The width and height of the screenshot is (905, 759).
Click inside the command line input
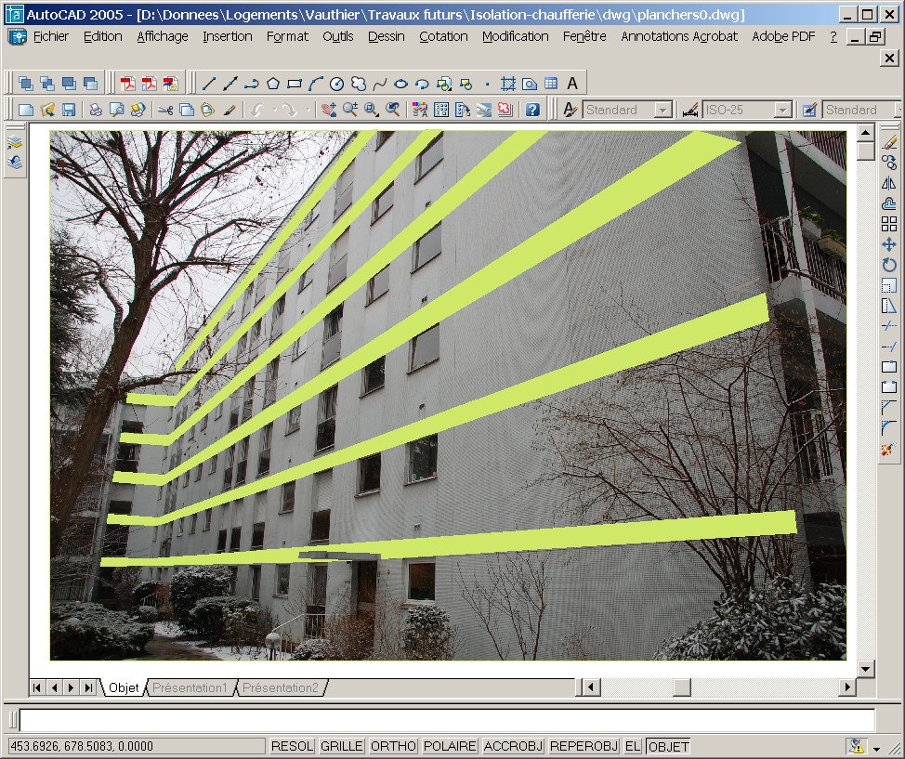pos(447,720)
